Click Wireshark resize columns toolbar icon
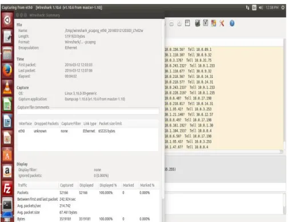The image size is (288, 222). [187, 23]
